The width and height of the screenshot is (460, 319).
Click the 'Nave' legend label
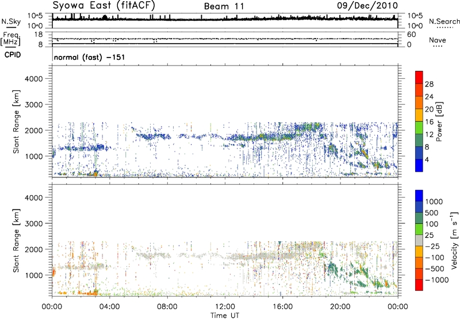pyautogui.click(x=437, y=40)
